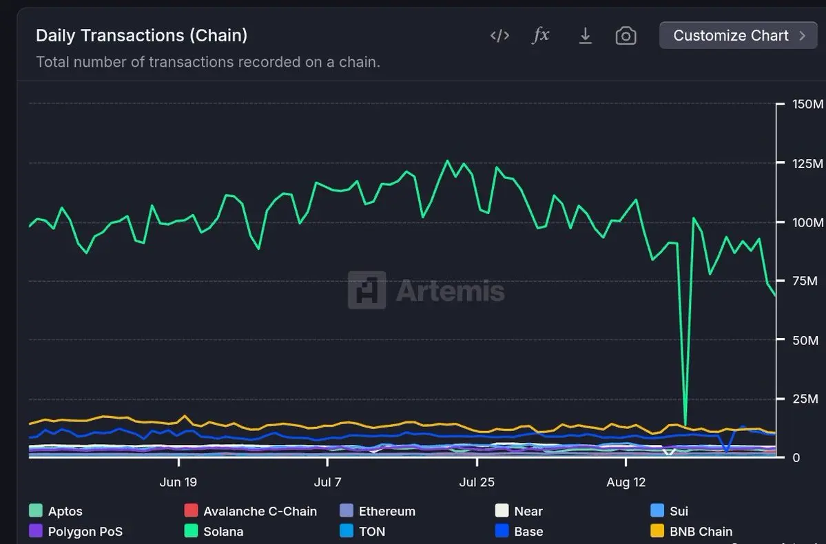The image size is (826, 544).
Task: Click the Ethereum legend label
Action: (387, 512)
